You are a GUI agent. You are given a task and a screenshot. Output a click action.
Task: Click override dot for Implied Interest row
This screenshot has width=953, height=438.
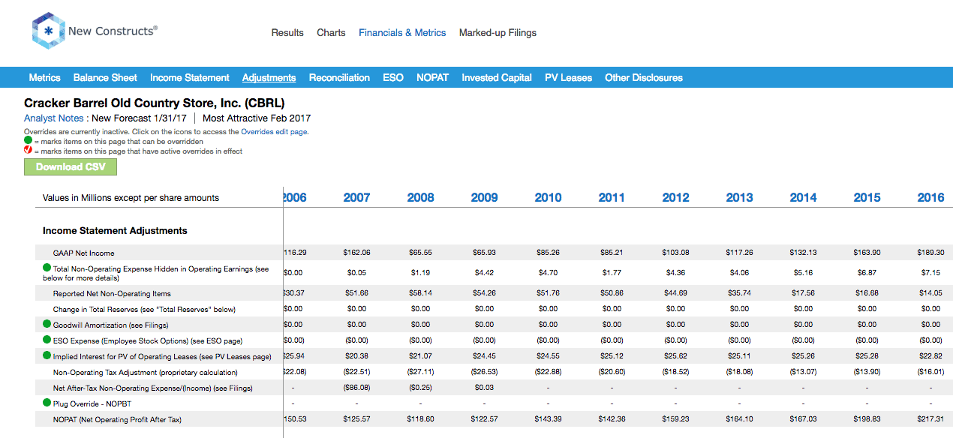[47, 355]
